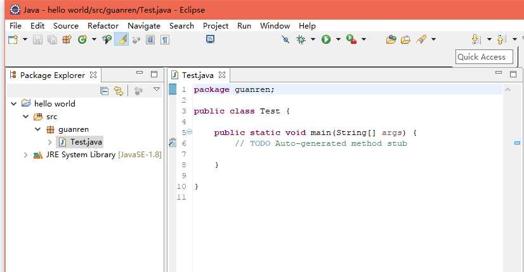524x272 pixels.
Task: Open the Search menu
Action: [x=181, y=26]
